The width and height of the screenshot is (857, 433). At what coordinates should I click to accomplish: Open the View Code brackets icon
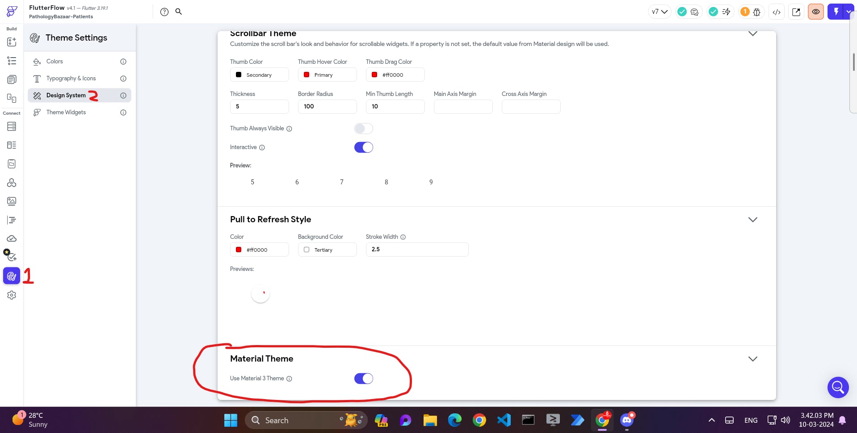pos(777,12)
